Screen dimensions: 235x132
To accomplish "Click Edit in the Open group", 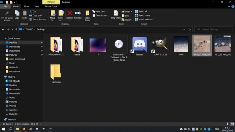I will (x=125, y=15).
